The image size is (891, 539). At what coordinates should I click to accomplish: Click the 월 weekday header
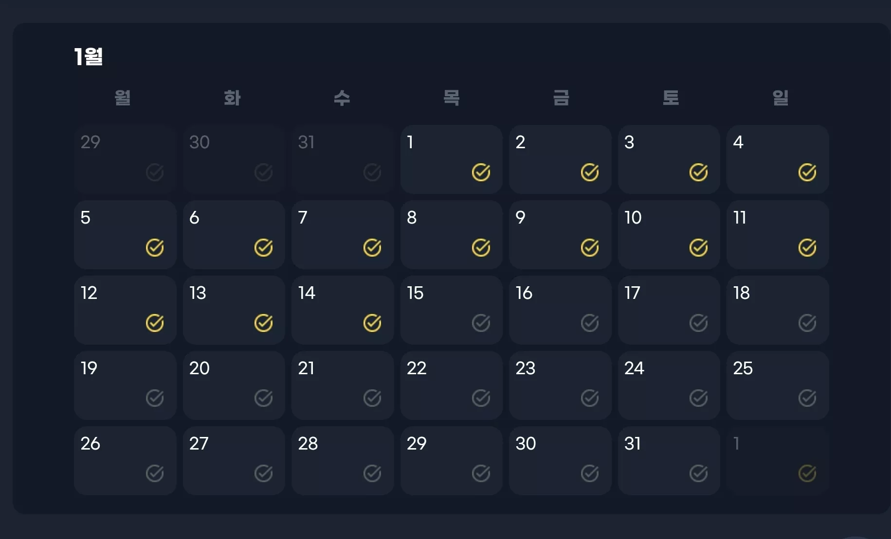point(123,98)
